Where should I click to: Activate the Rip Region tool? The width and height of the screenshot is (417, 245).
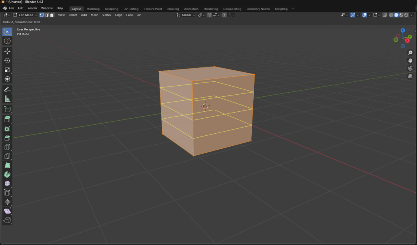click(x=7, y=220)
